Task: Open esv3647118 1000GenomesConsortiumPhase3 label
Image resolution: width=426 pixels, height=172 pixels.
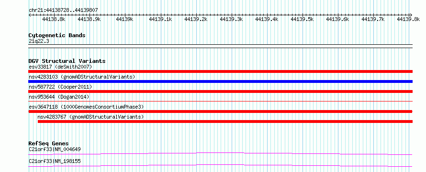Action: [x=86, y=107]
